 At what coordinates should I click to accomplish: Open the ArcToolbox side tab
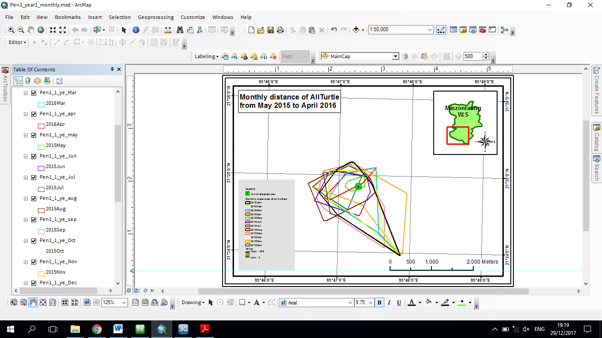[5, 84]
